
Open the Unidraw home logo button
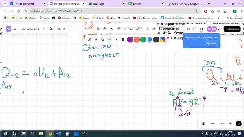tap(8, 29)
